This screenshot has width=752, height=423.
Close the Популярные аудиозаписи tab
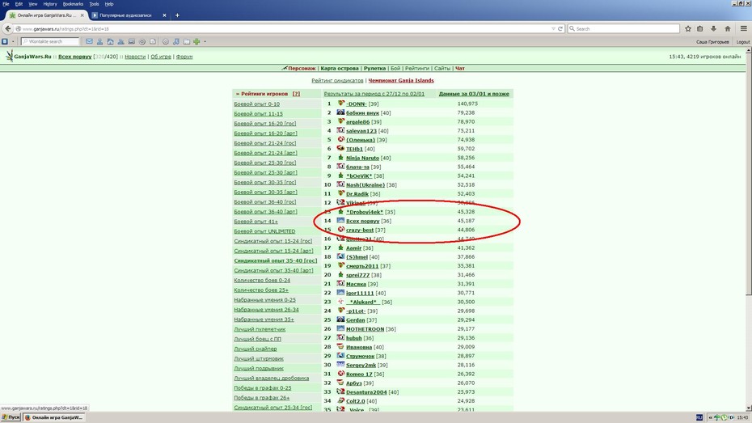164,15
